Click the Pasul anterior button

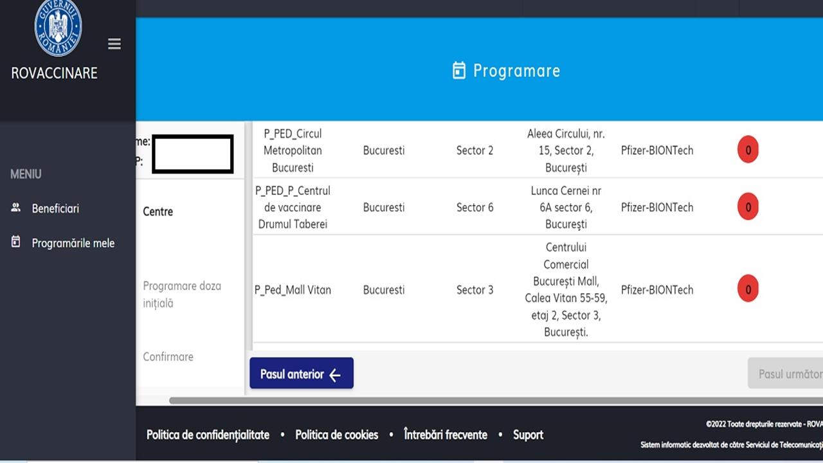click(x=302, y=374)
